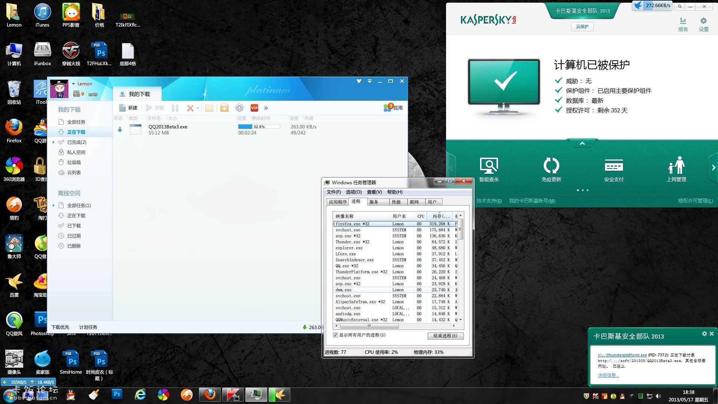Click the 新建 new task button in Xunlei
The image size is (718, 404).
(128, 108)
